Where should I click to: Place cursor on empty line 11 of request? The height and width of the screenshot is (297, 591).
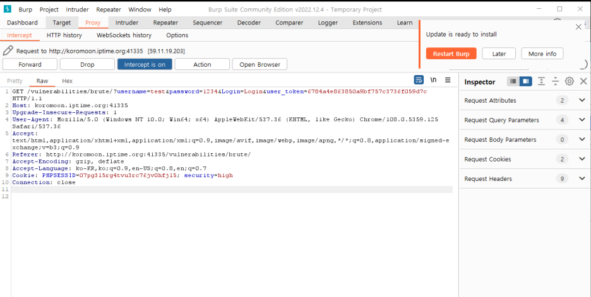[x=232, y=189]
